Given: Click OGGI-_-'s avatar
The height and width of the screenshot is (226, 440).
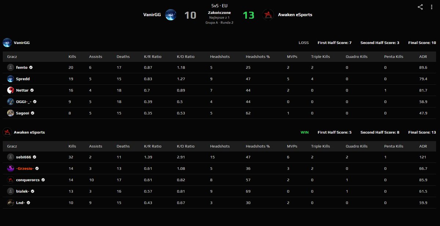Looking at the screenshot, I should click(11, 102).
